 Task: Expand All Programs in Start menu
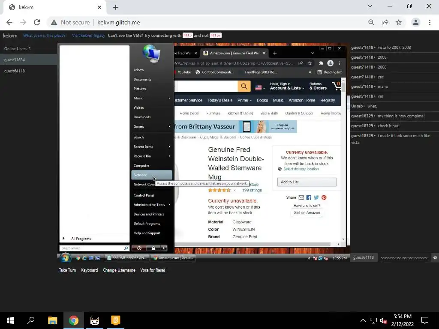click(81, 239)
